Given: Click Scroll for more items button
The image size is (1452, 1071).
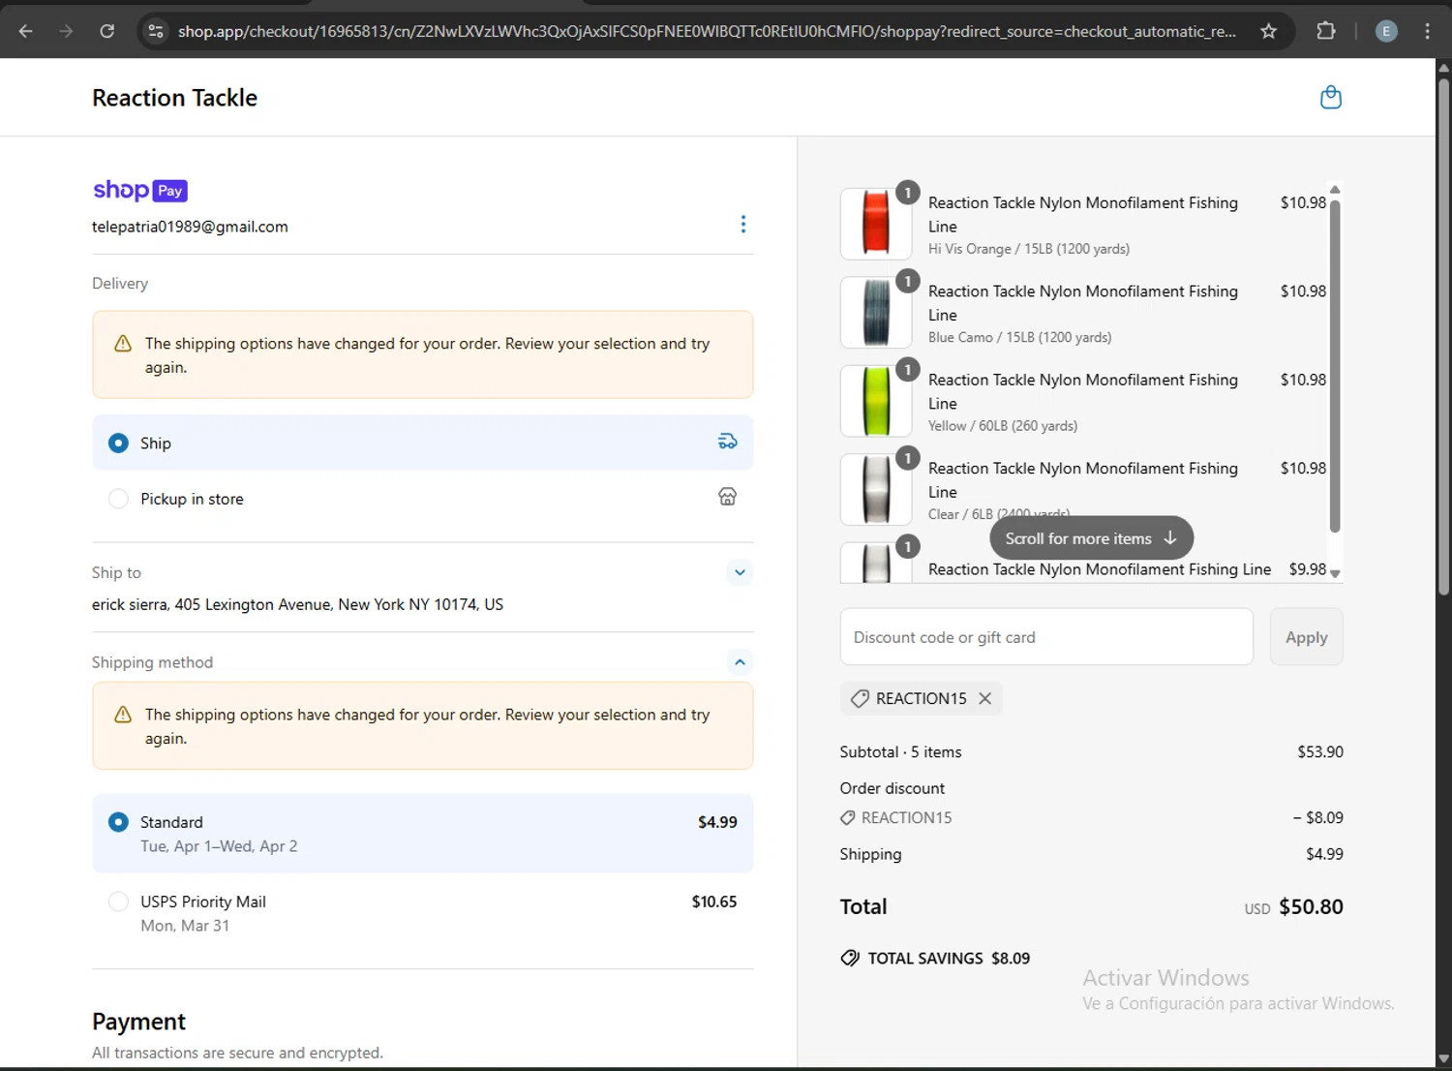Looking at the screenshot, I should 1091,538.
